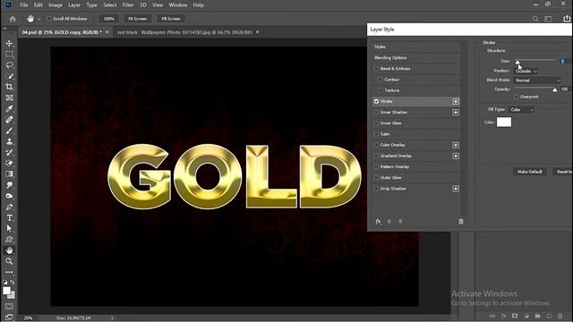Select the Frame tool

tap(10, 97)
